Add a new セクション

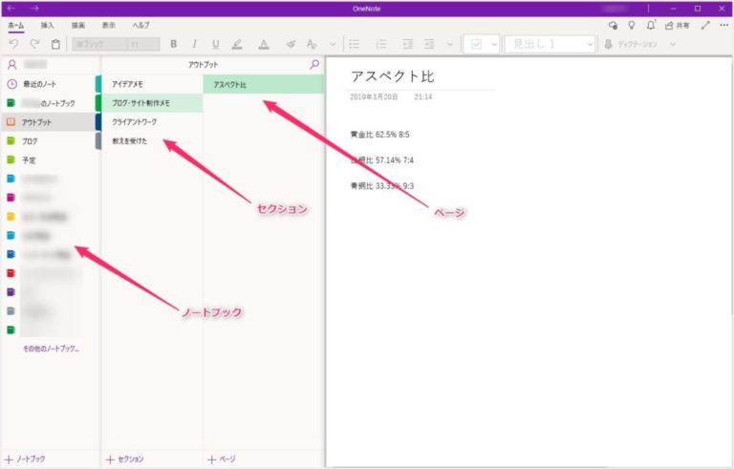coord(125,459)
